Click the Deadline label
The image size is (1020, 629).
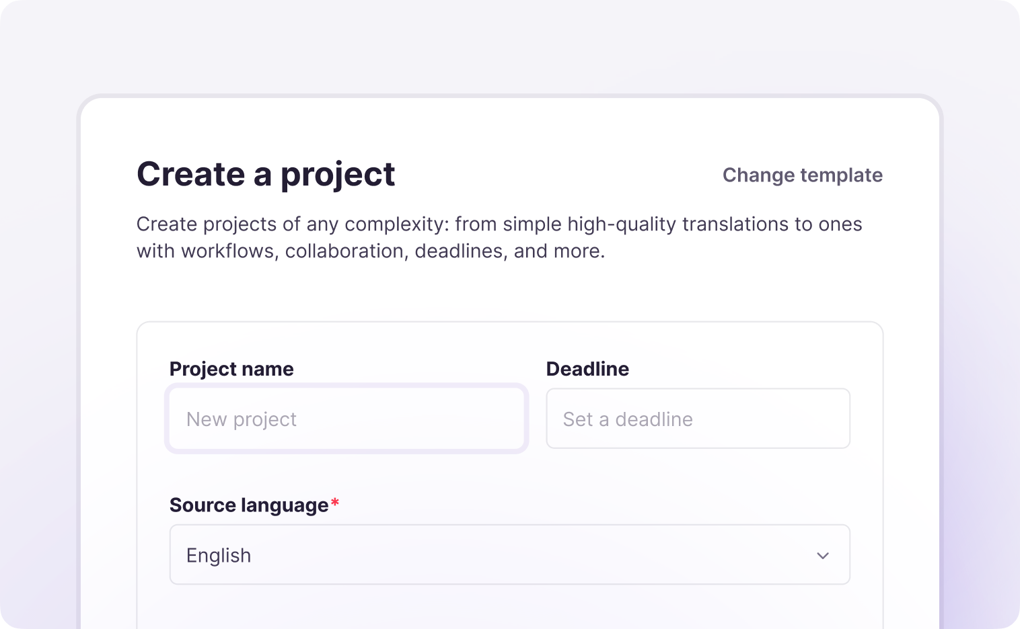coord(587,369)
